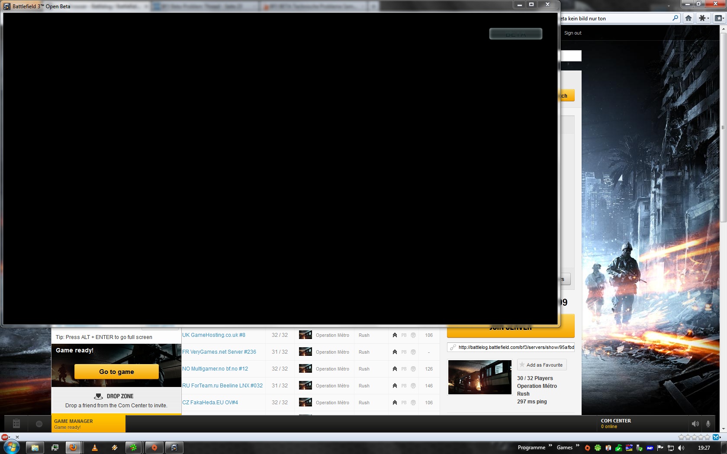Click the Operation Métro server preview thumbnail
The height and width of the screenshot is (454, 727).
(x=479, y=377)
